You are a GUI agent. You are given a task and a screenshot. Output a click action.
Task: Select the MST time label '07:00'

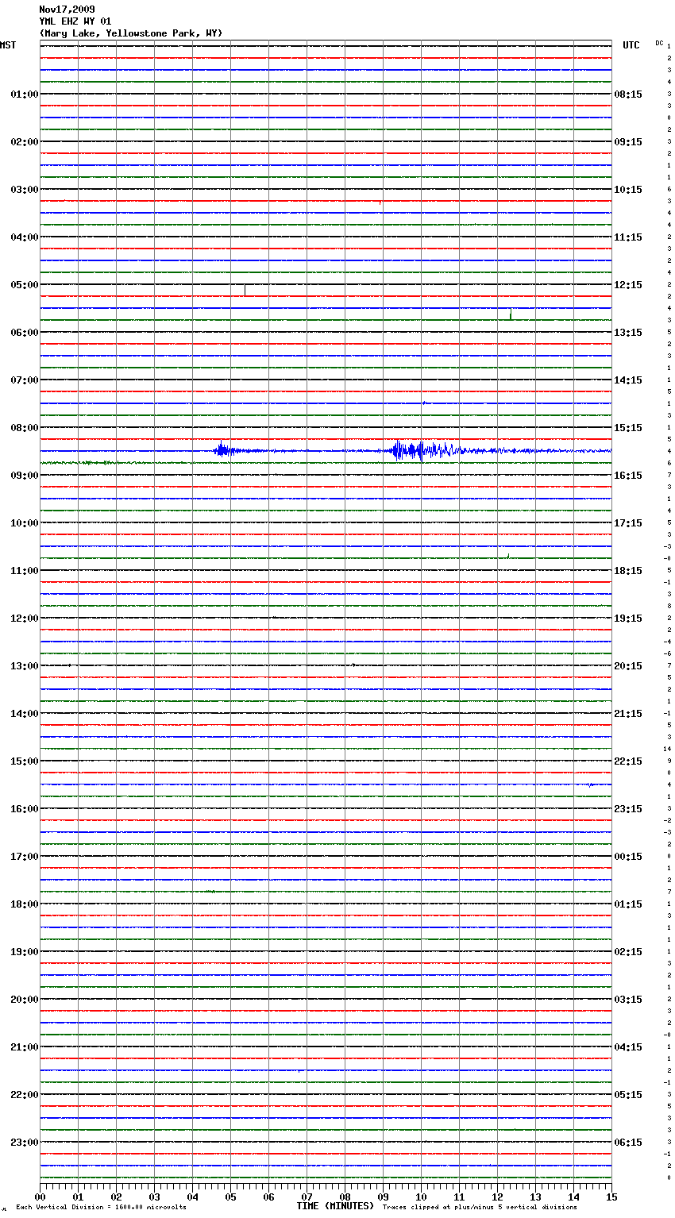click(25, 380)
